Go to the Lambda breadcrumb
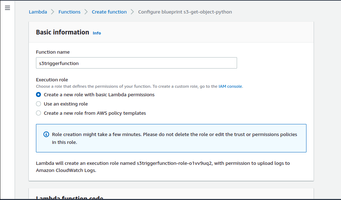The width and height of the screenshot is (341, 200). 38,12
